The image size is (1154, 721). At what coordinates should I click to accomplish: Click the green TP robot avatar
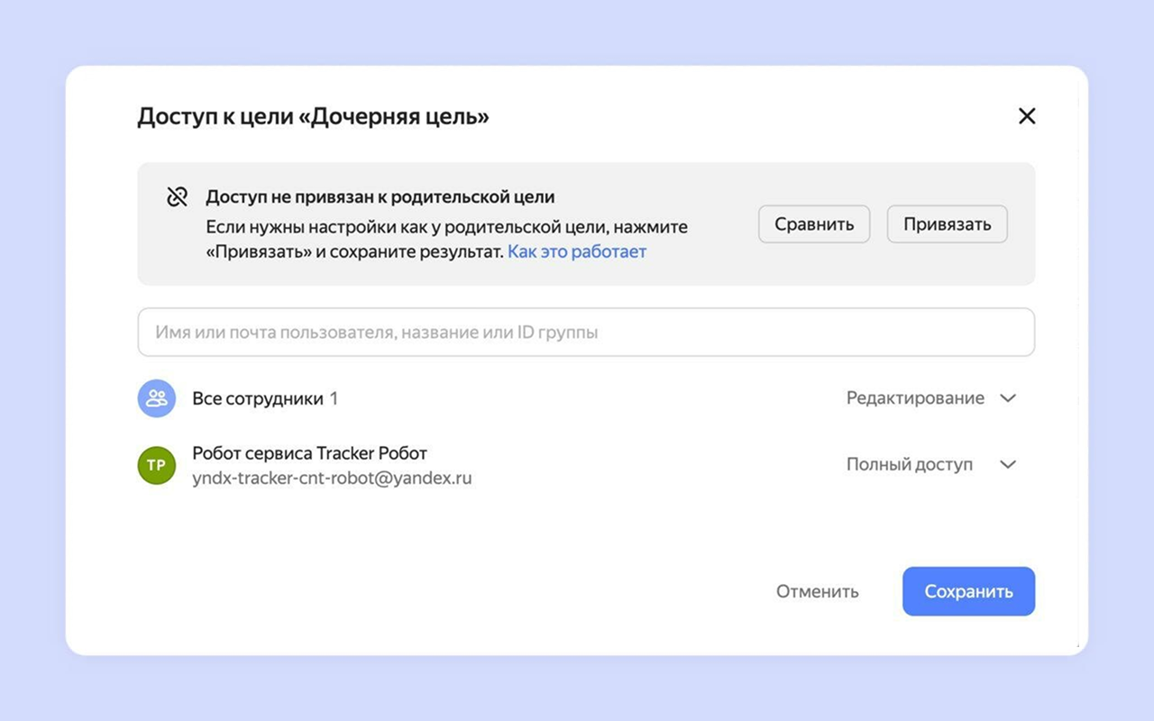point(156,465)
